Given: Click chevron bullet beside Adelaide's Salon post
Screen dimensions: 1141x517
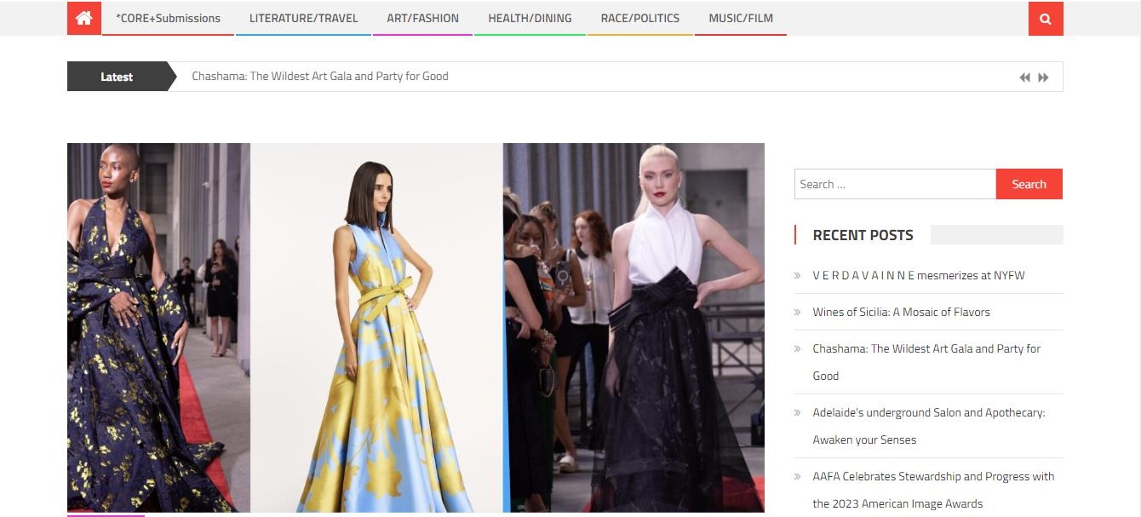Looking at the screenshot, I should [x=798, y=413].
